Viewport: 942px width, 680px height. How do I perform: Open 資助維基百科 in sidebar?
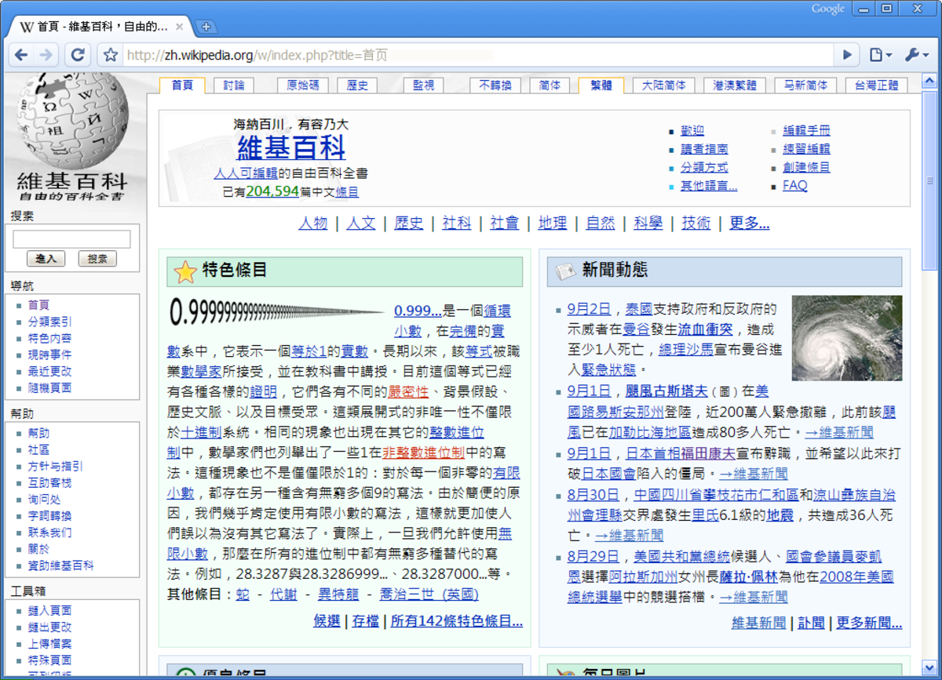60,565
